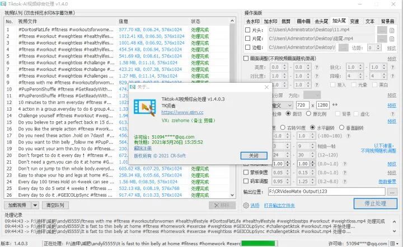Viewport: 403px width, 247px height.
Task: Adjust the 0.05 蒙板倒置 stepper
Action: (x=288, y=173)
